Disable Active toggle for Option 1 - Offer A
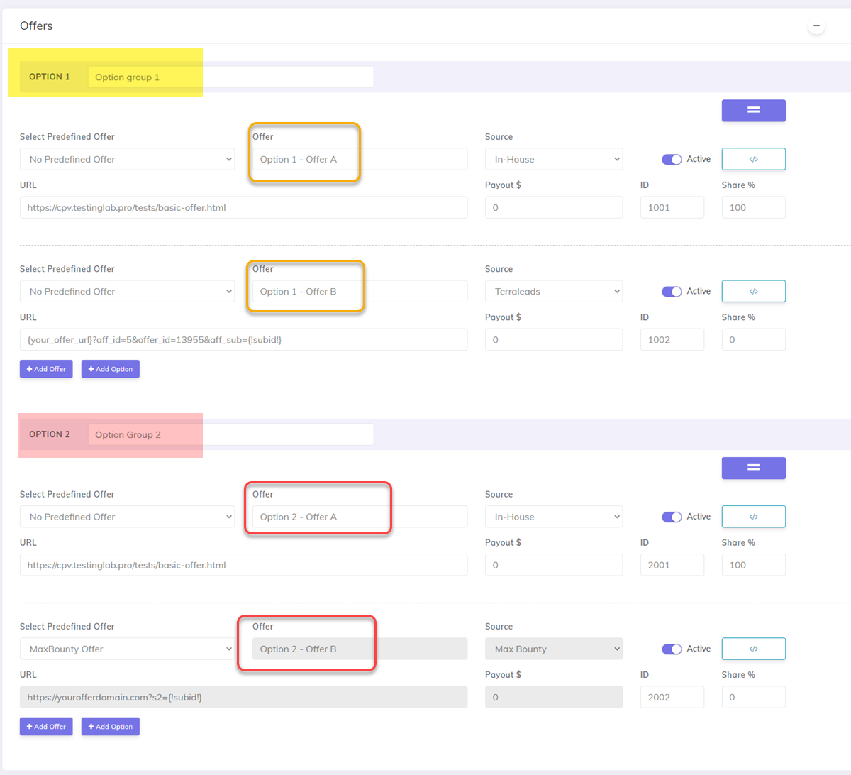The image size is (851, 775). (672, 159)
